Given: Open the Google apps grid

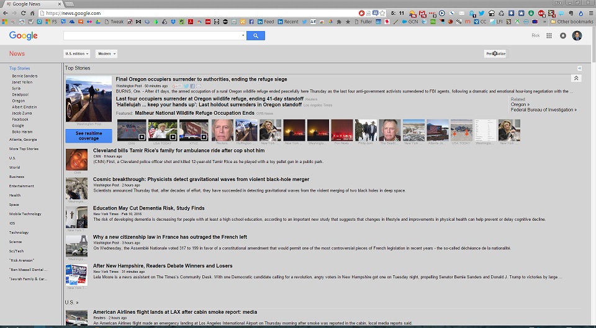Looking at the screenshot, I should [549, 35].
